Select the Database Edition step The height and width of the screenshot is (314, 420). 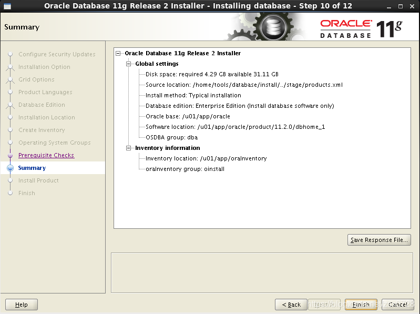point(42,105)
